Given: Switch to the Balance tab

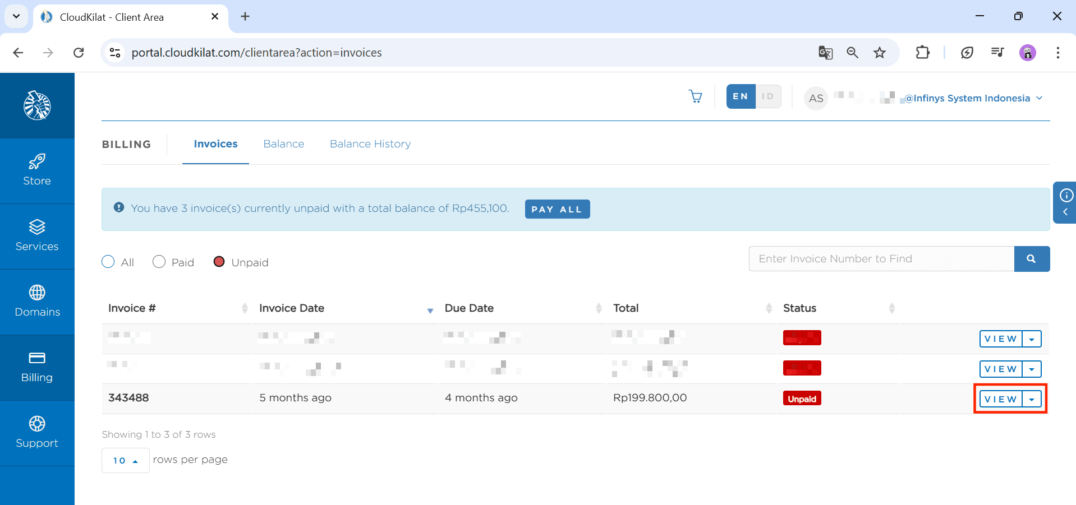Looking at the screenshot, I should tap(283, 144).
